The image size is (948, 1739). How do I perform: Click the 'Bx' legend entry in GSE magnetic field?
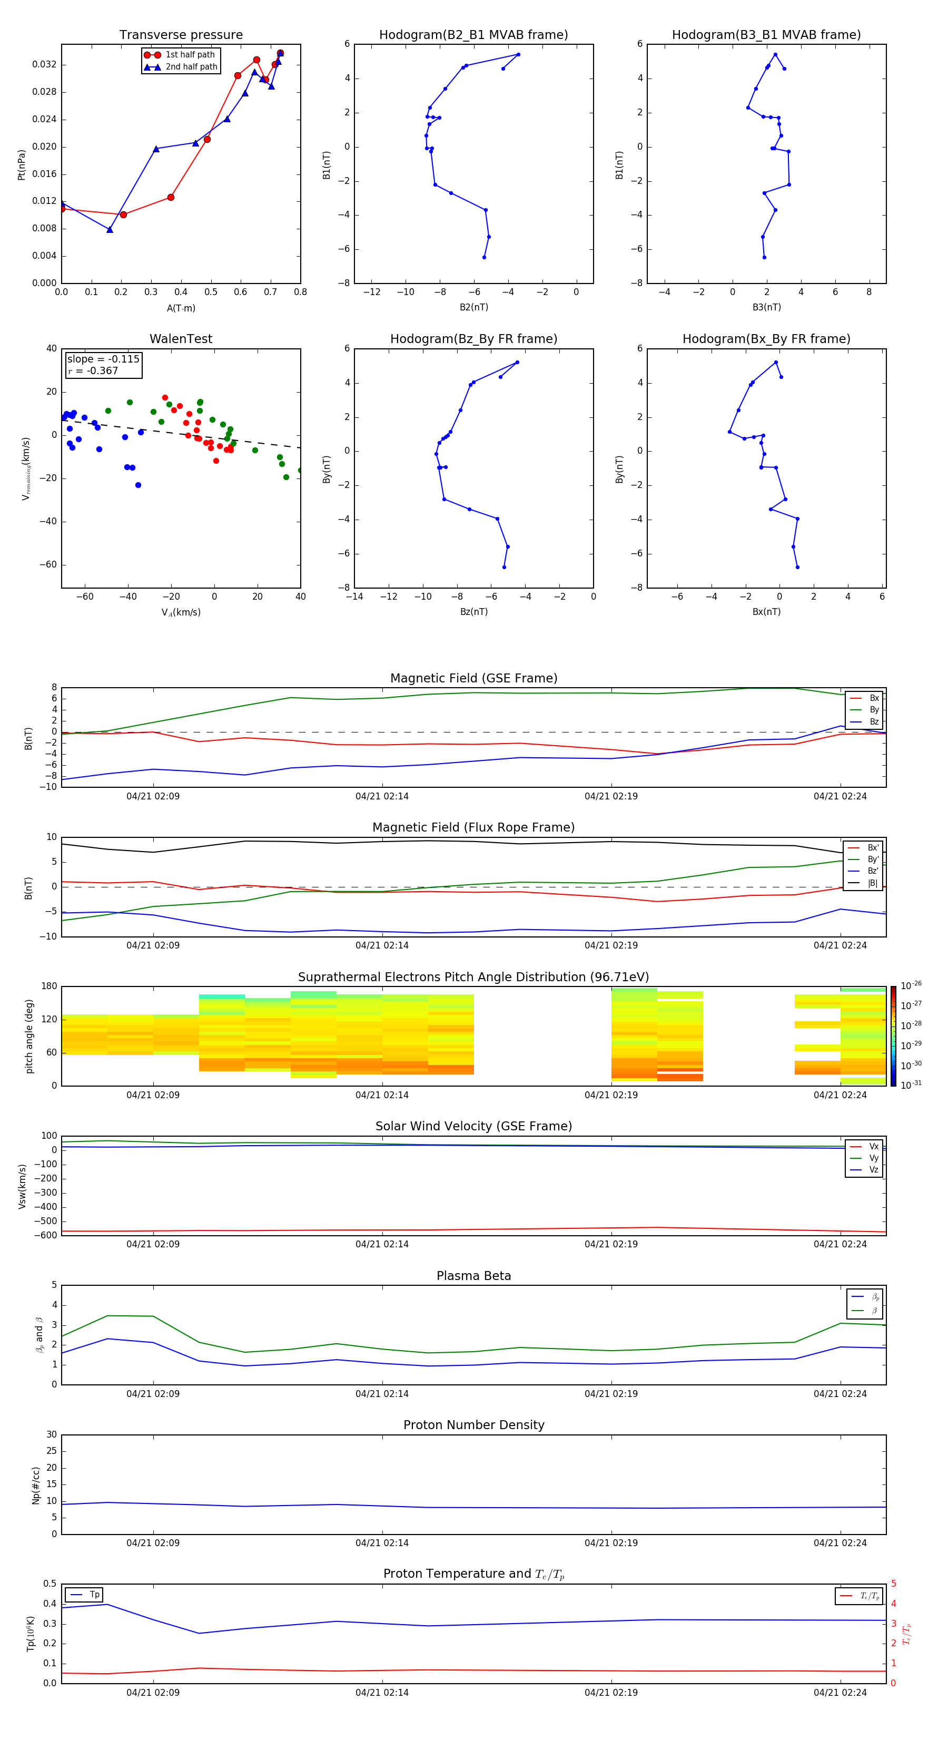[x=864, y=698]
